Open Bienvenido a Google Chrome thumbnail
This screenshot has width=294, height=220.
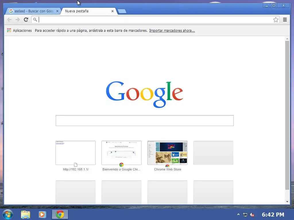pyautogui.click(x=121, y=153)
